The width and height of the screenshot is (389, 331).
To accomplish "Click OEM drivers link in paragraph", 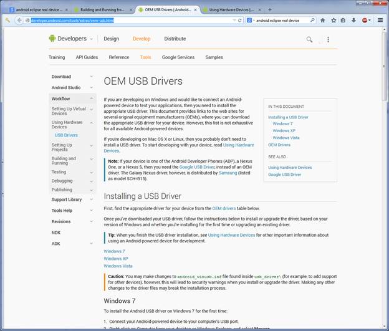I will (224, 208).
